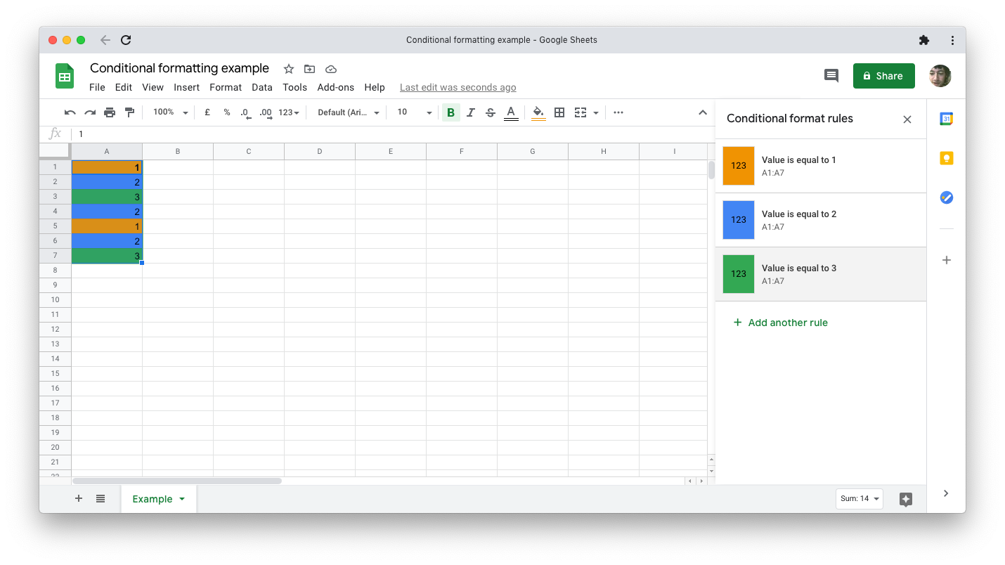Open the comment history icon
The height and width of the screenshot is (565, 1005).
pos(831,76)
